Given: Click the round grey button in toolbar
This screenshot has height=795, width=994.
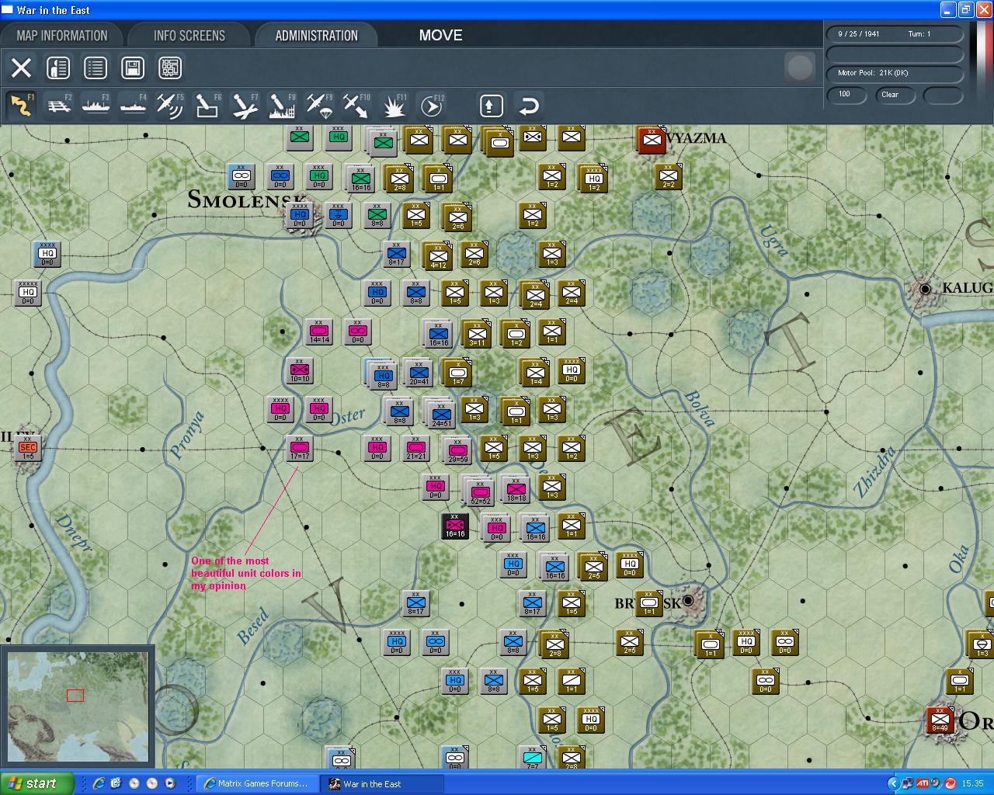Looking at the screenshot, I should [x=800, y=68].
